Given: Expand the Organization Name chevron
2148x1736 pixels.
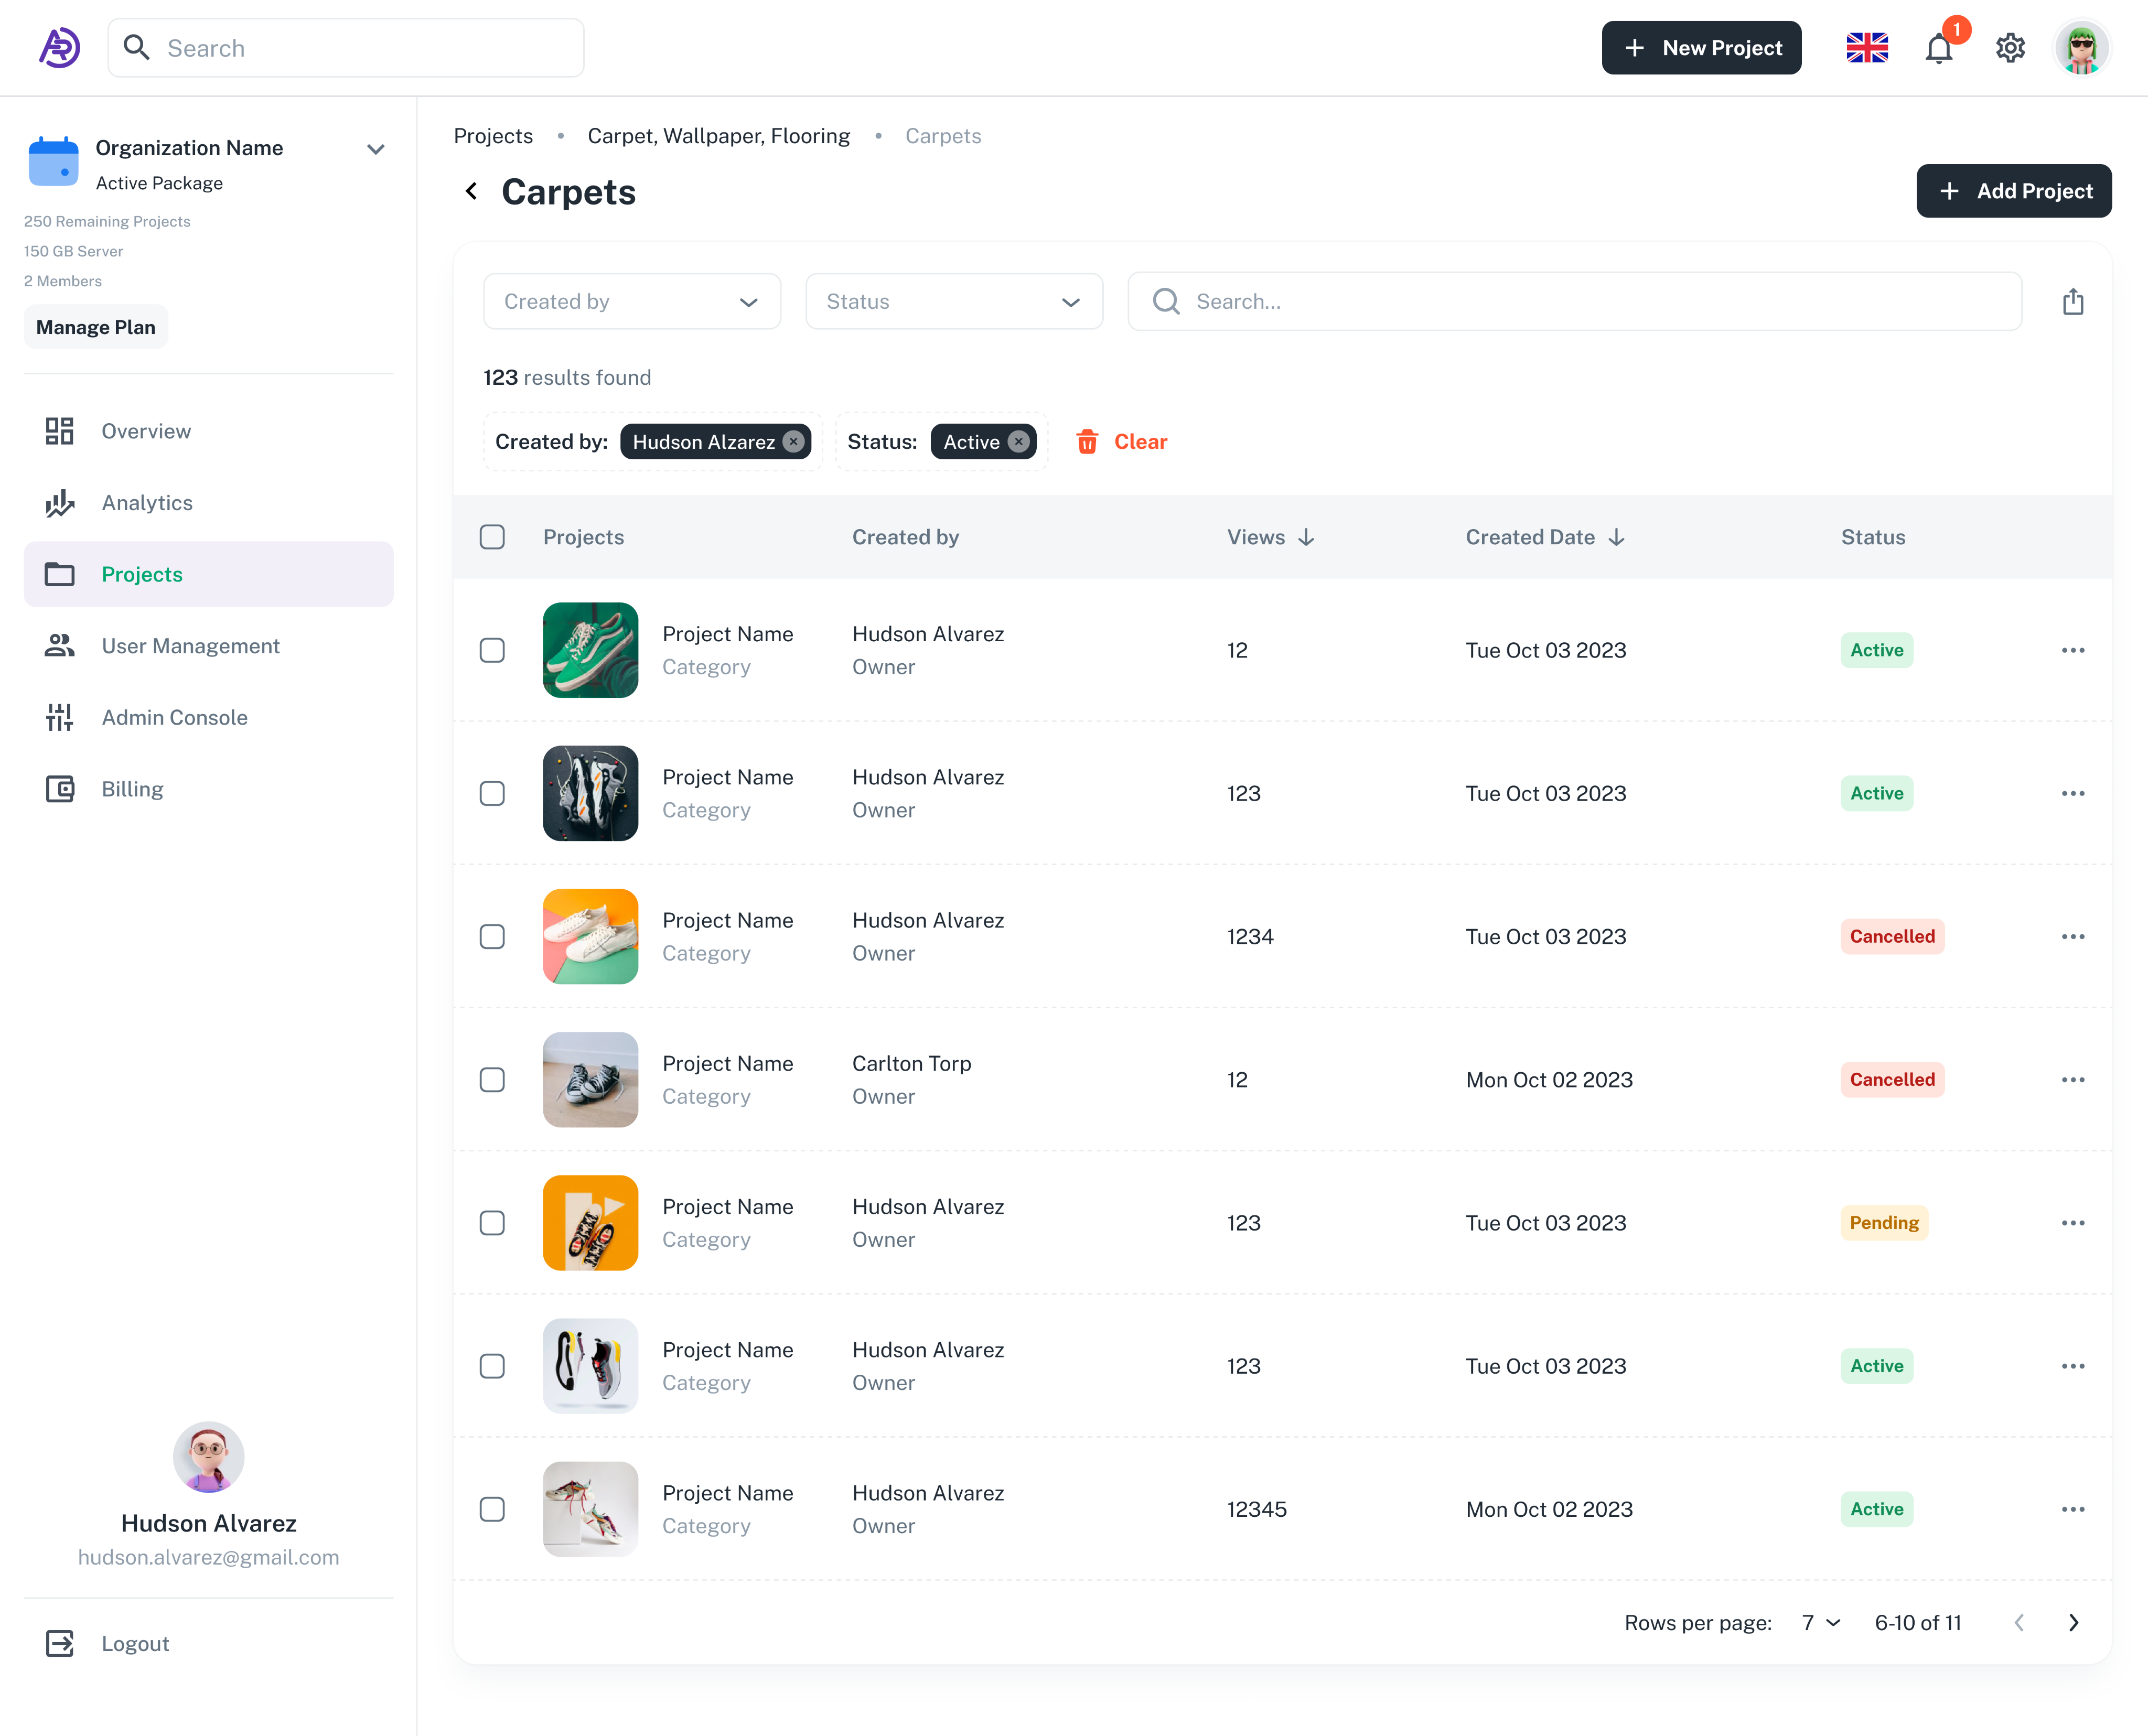Looking at the screenshot, I should tap(376, 150).
